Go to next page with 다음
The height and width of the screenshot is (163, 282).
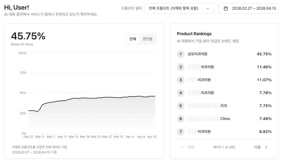(258, 147)
